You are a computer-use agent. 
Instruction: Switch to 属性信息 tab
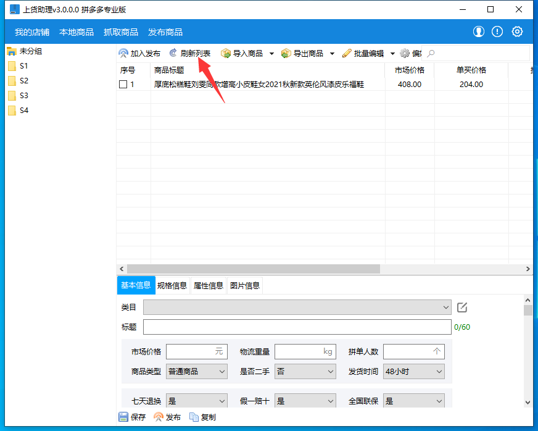(x=209, y=285)
